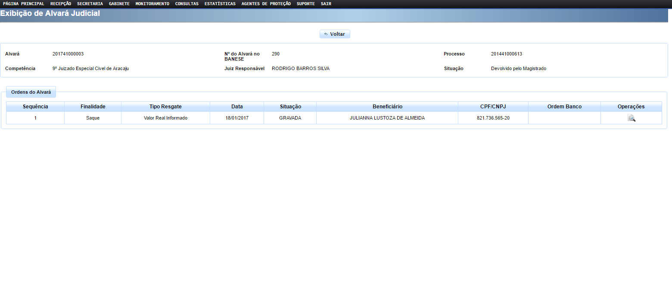Screen dimensions: 672x304
Task: Open the Recepção menu
Action: coord(61,4)
